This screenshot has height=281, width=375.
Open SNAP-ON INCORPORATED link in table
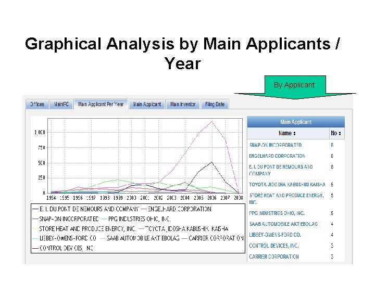[276, 145]
